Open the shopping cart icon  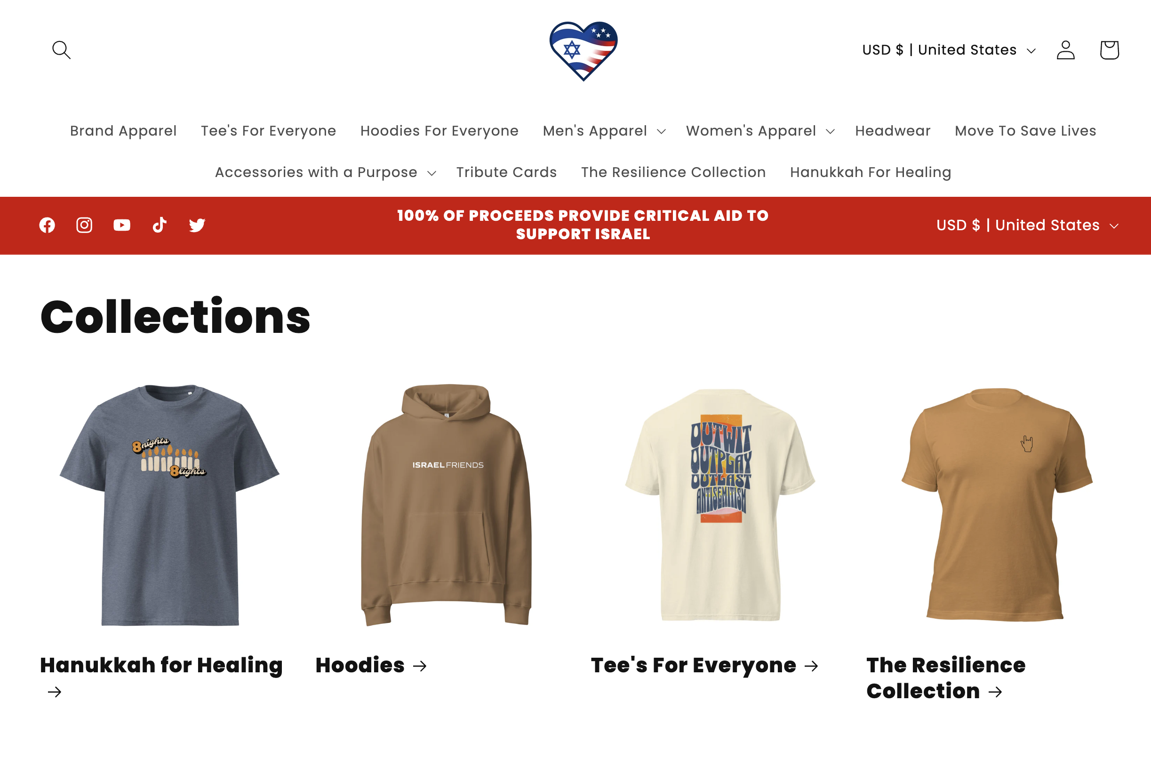[1109, 50]
